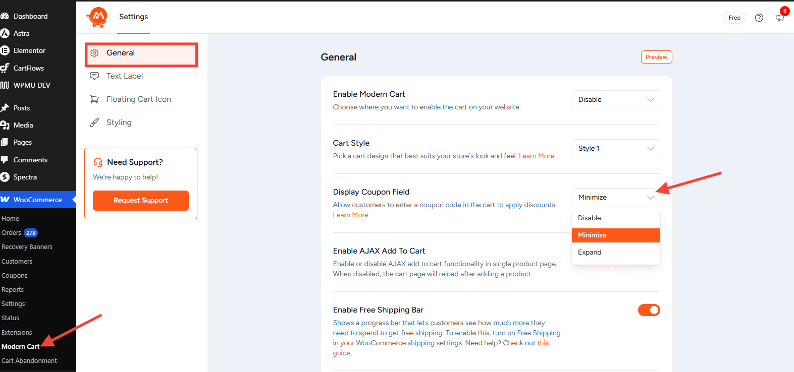Follow Learn More link under Cart Style
Image resolution: width=794 pixels, height=372 pixels.
click(537, 156)
